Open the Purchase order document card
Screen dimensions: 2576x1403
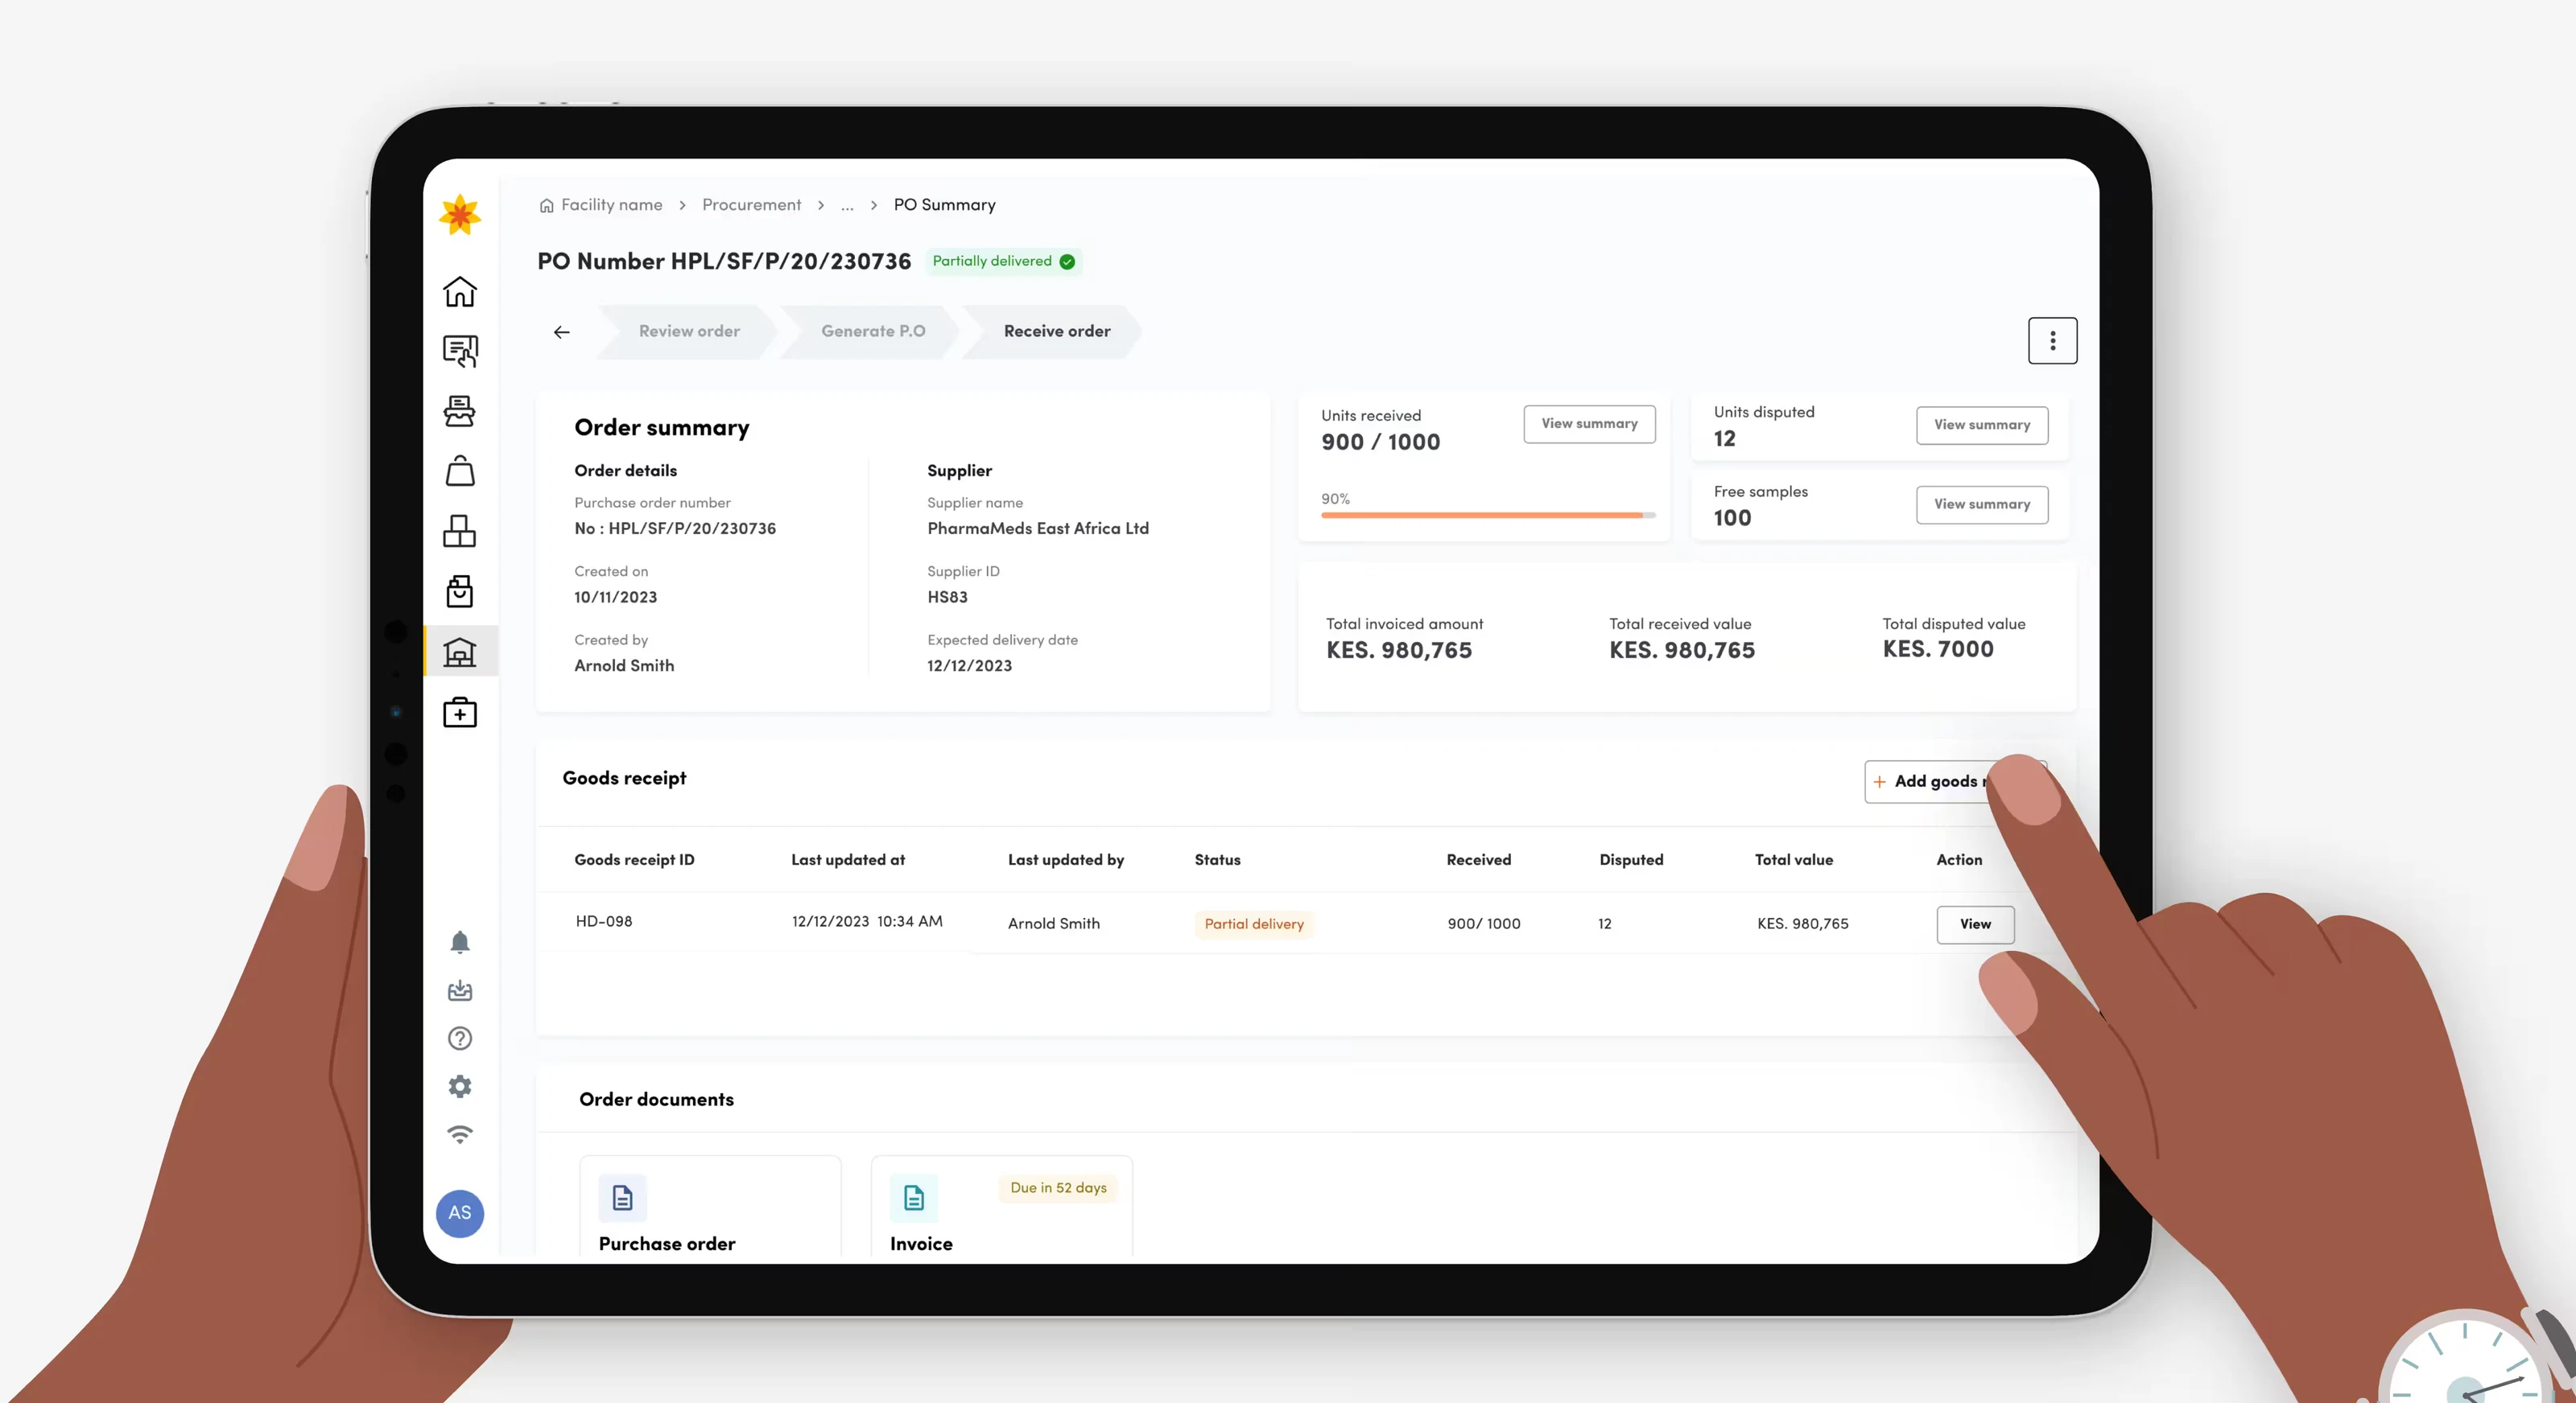tap(710, 1208)
